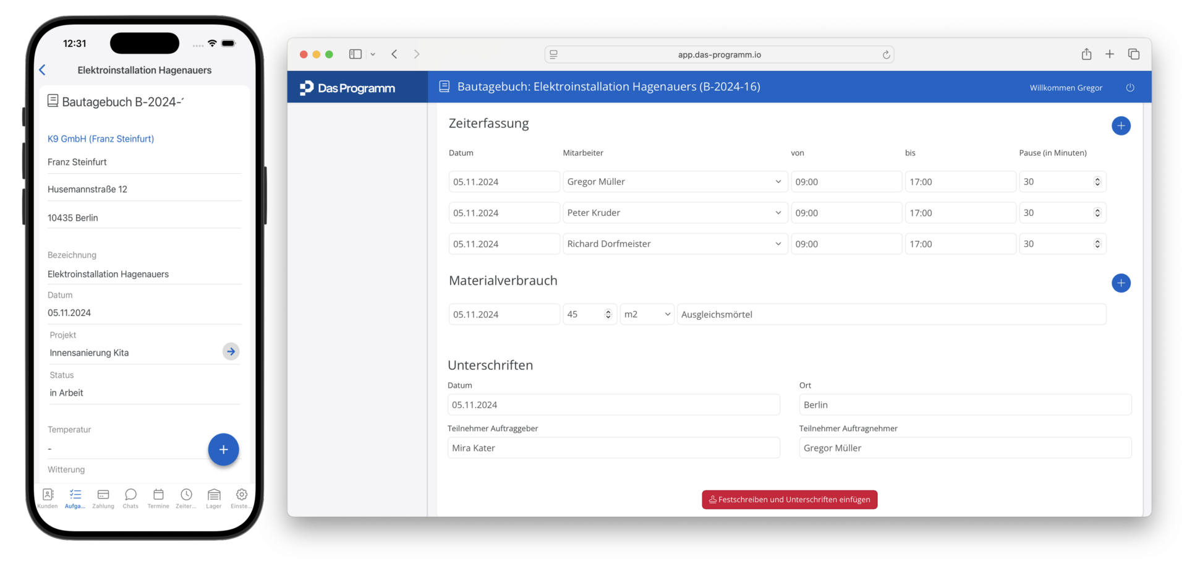The image size is (1187, 577).
Task: Open project Innensanierung Kita arrow
Action: (231, 352)
